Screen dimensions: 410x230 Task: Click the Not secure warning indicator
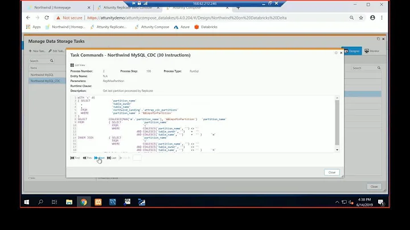(69, 18)
